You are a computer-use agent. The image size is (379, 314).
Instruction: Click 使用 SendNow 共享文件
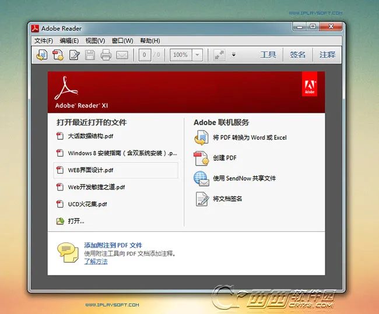click(244, 178)
